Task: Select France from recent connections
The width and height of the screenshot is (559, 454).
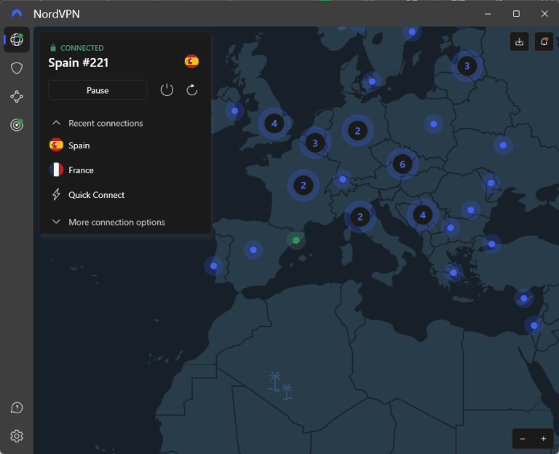Action: tap(81, 170)
